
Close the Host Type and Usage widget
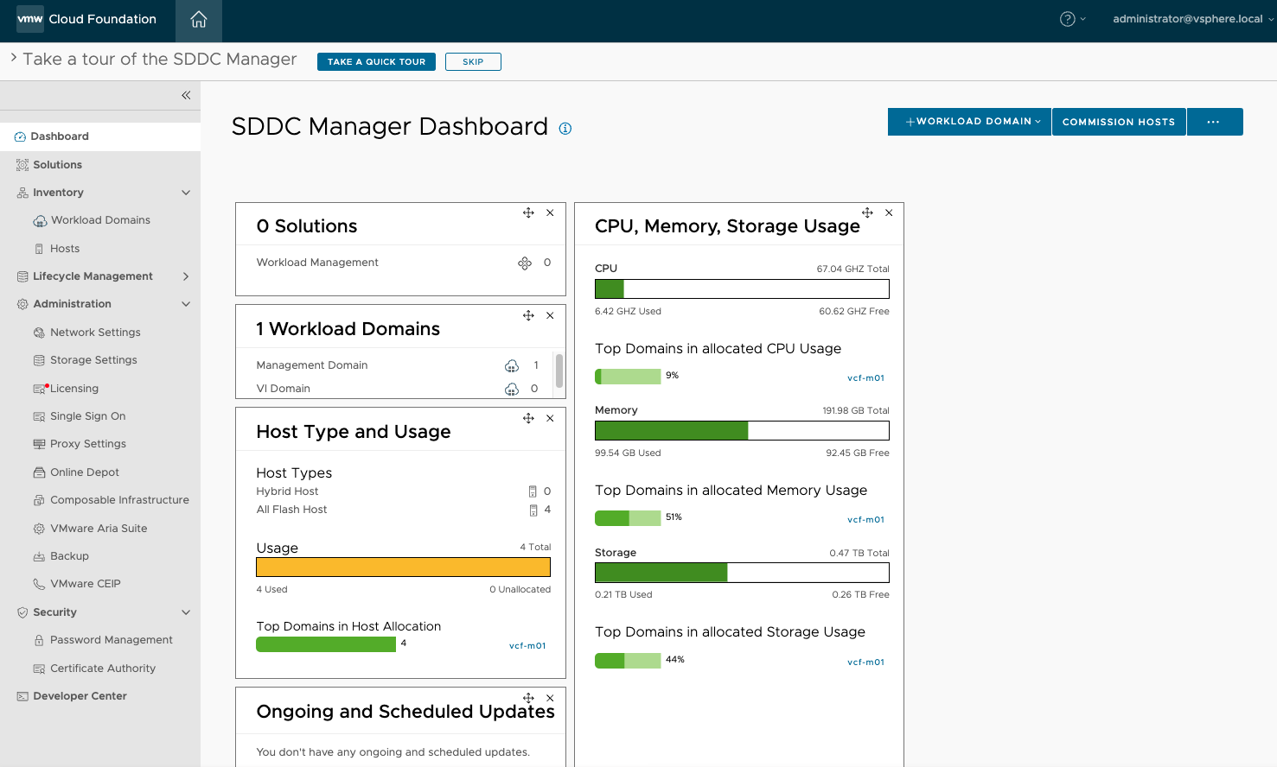pos(550,418)
